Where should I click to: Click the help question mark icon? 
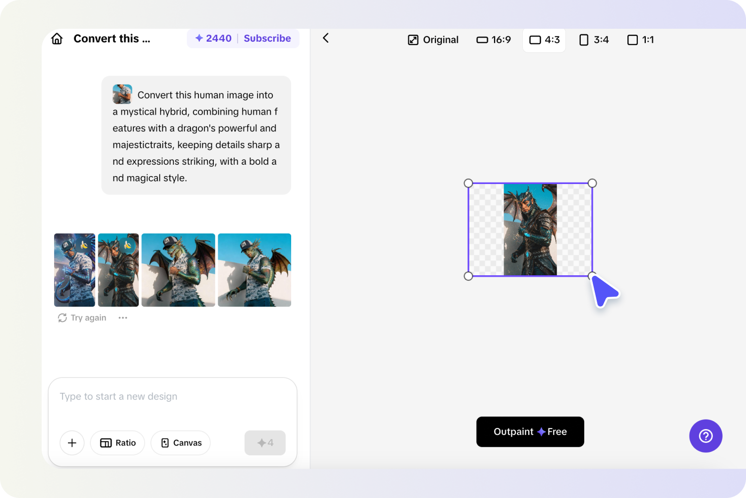[705, 436]
